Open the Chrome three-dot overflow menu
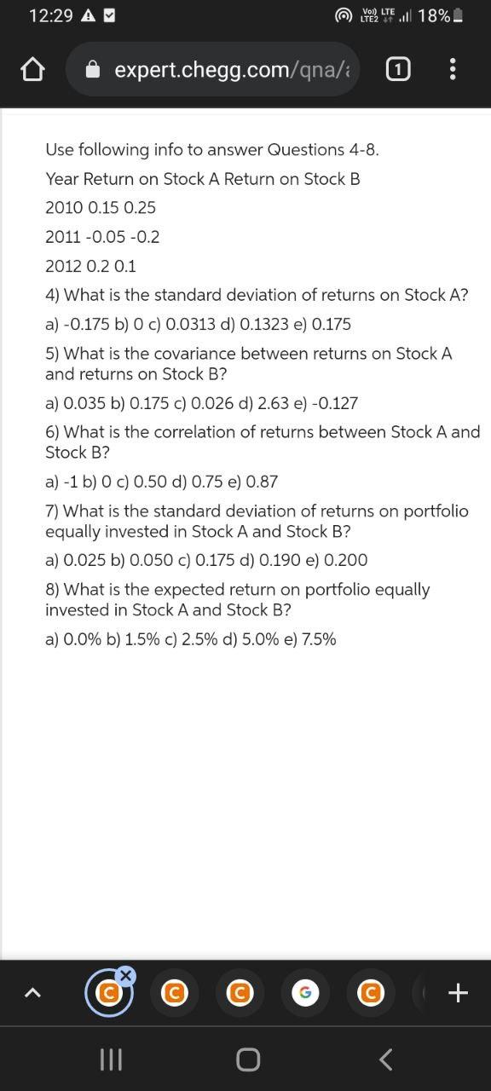491x1091 pixels. tap(452, 69)
